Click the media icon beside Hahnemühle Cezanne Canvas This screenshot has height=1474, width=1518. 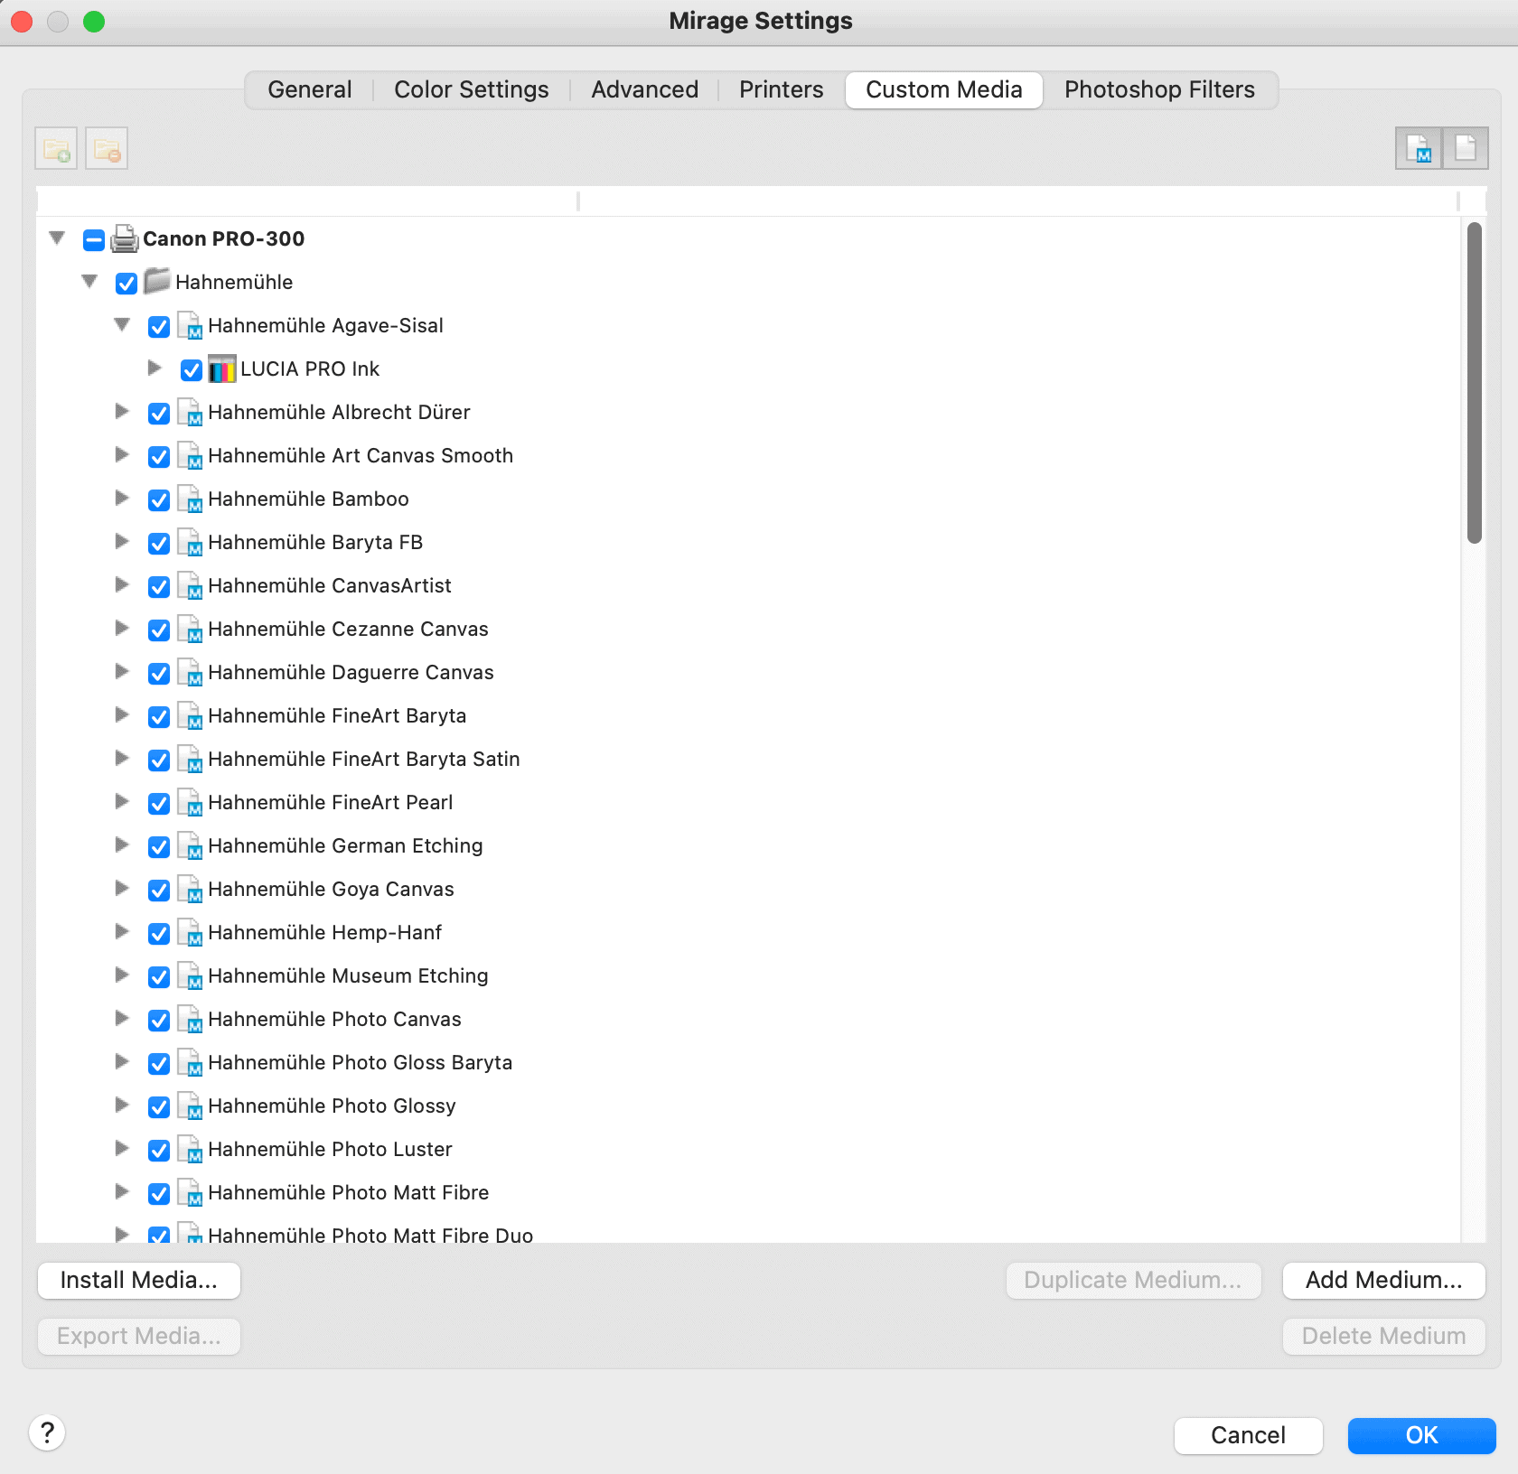190,629
